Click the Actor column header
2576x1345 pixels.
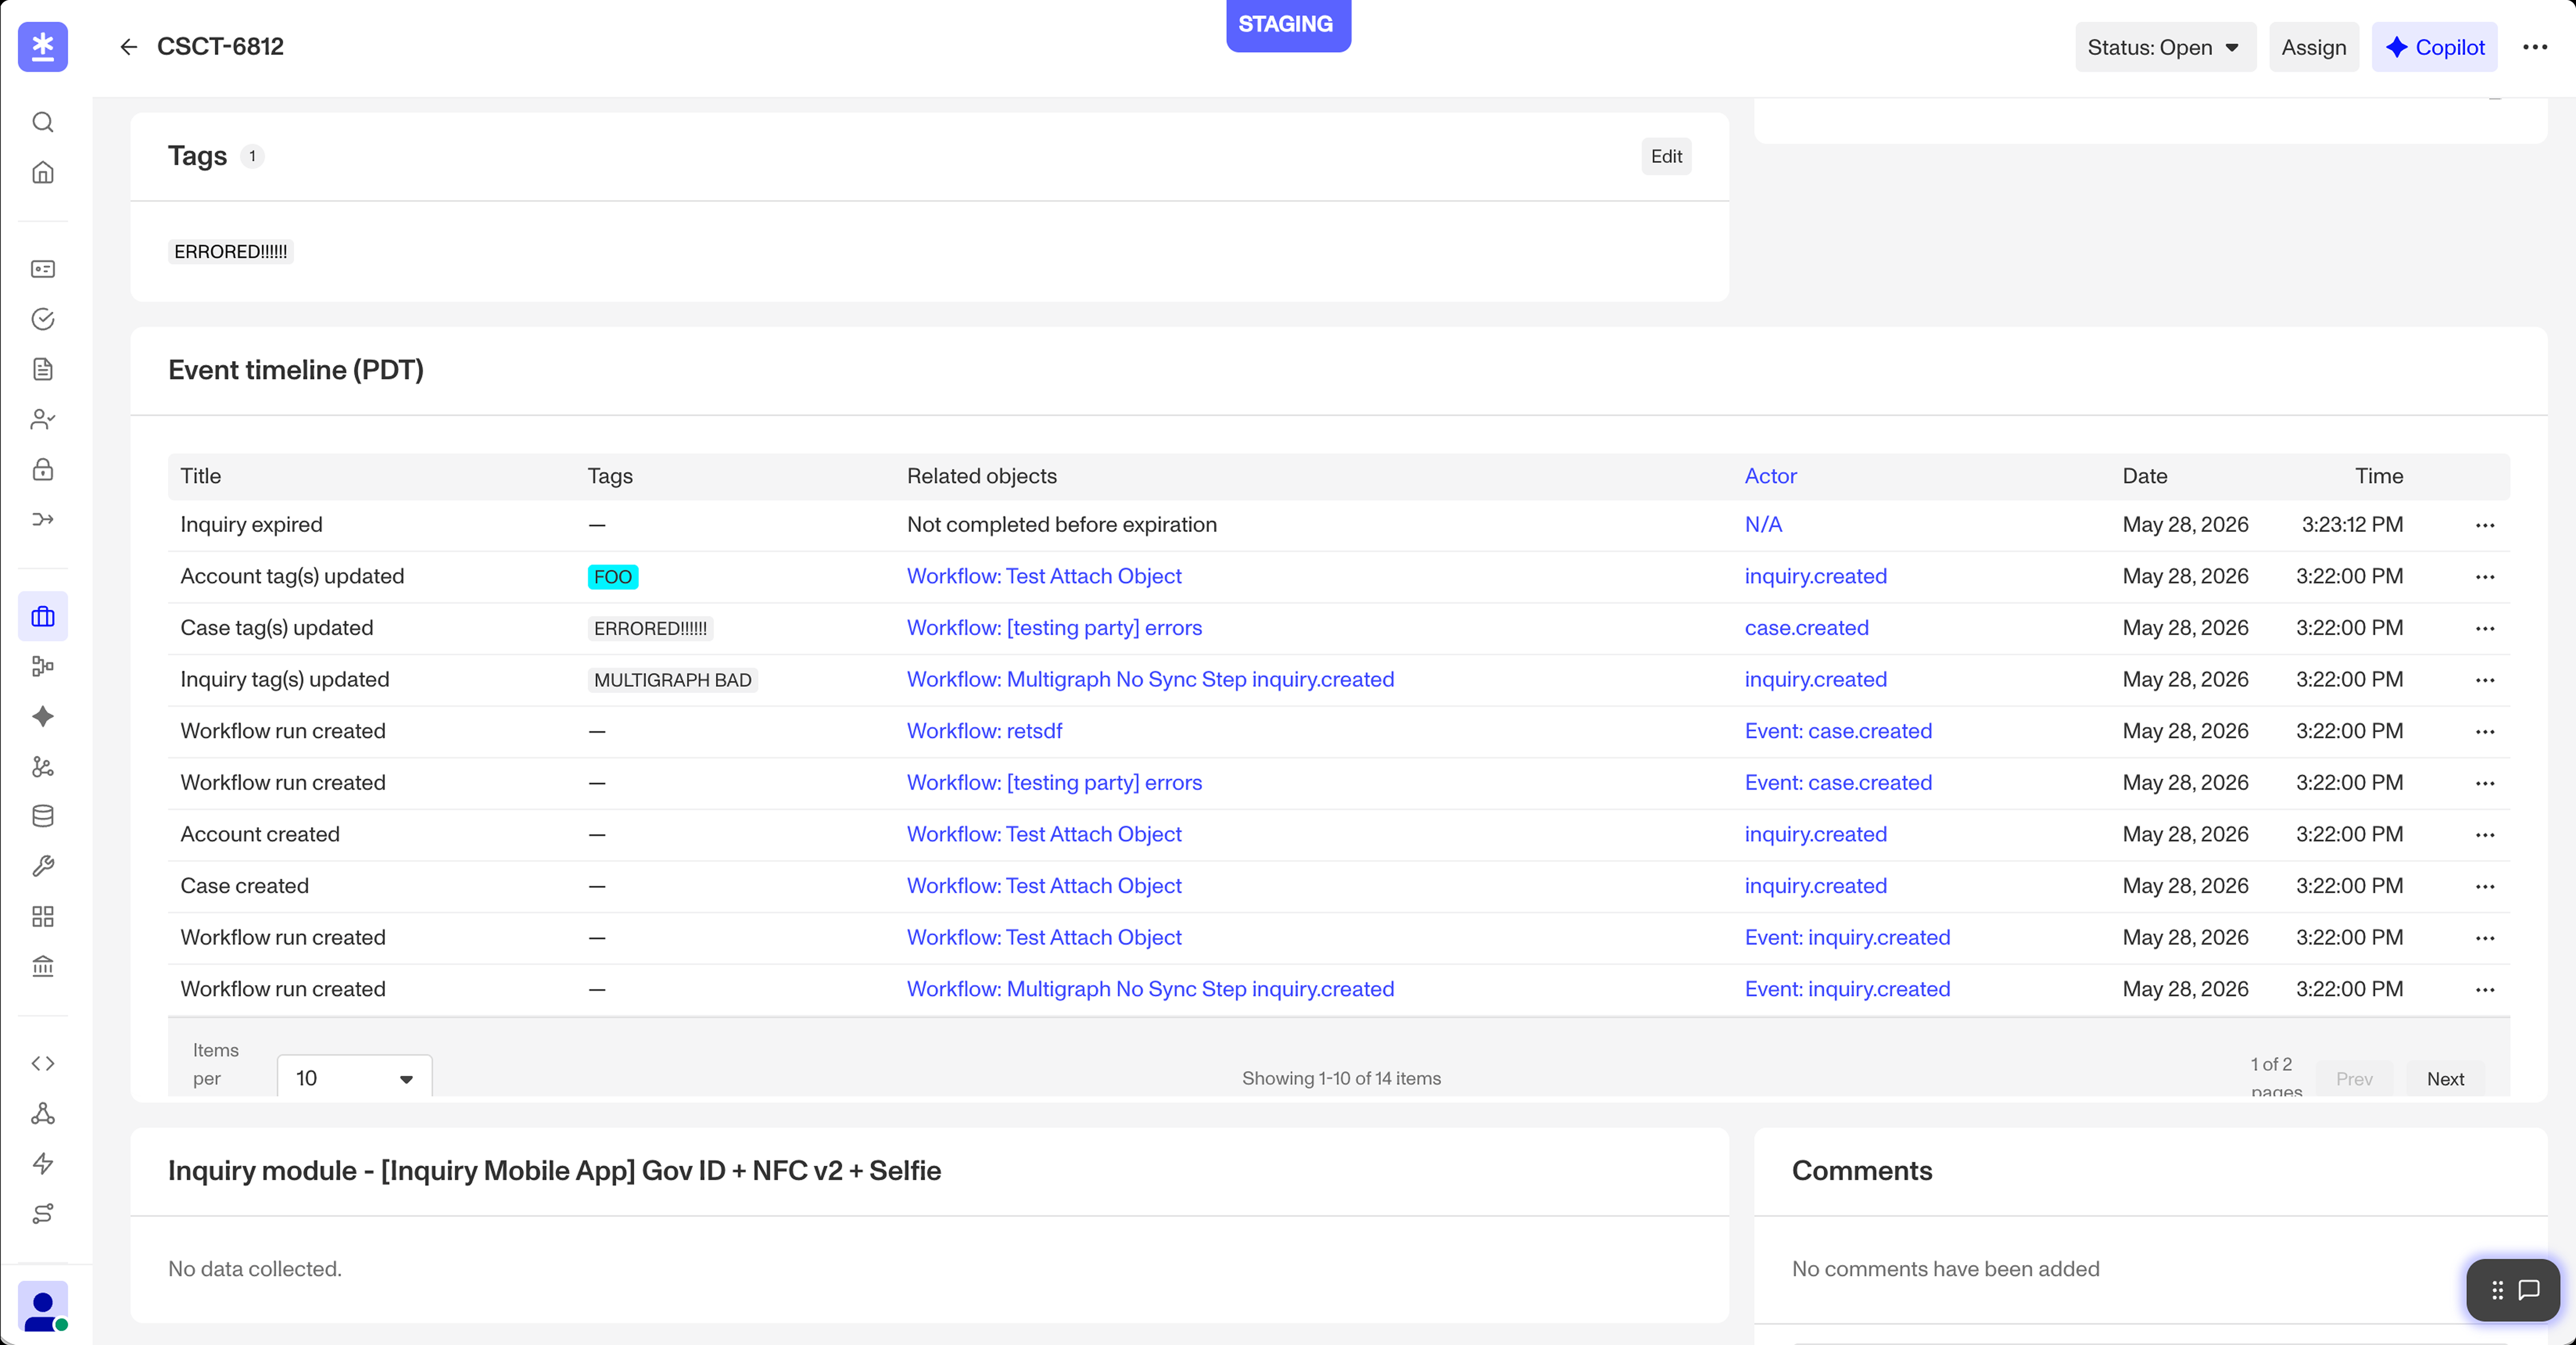tap(1770, 476)
